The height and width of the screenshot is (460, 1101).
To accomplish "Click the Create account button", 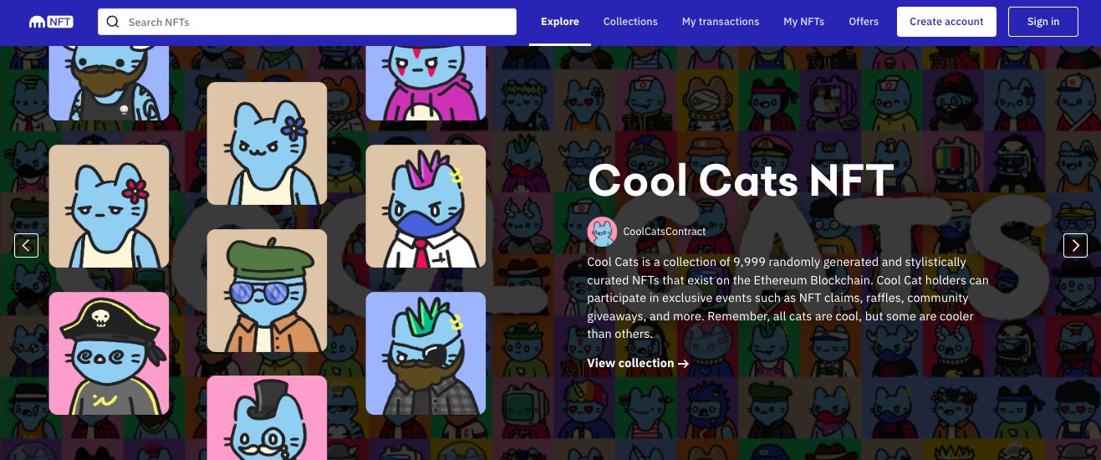I will tap(946, 22).
